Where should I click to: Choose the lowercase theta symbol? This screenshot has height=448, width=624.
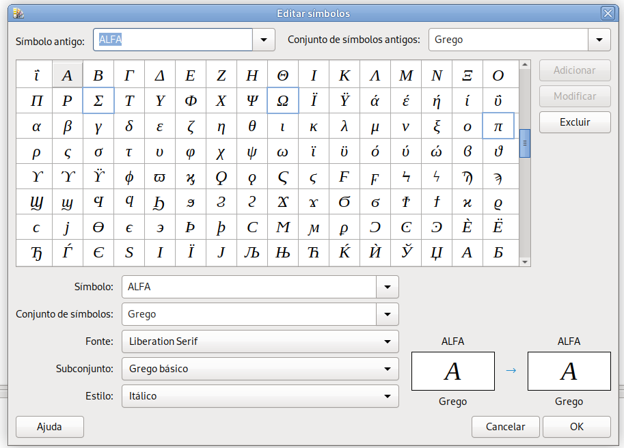tap(252, 126)
